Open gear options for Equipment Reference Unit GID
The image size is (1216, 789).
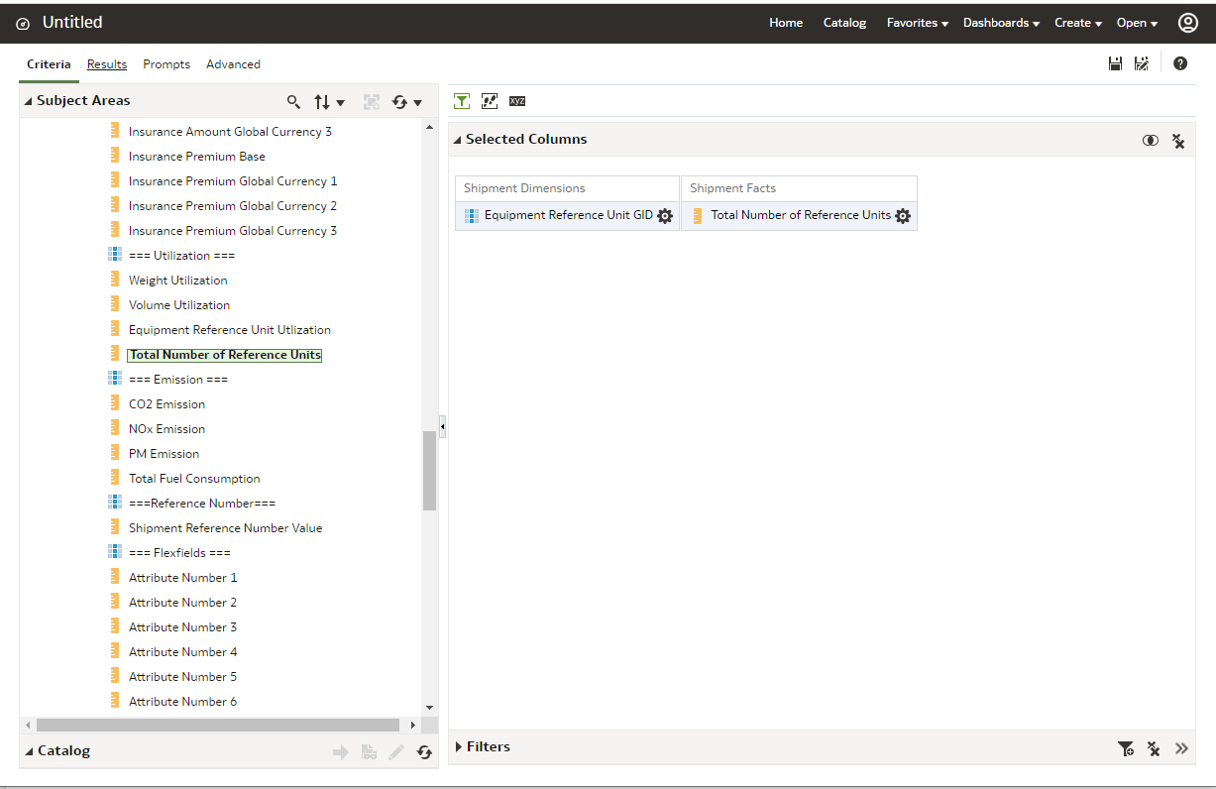pyautogui.click(x=665, y=215)
